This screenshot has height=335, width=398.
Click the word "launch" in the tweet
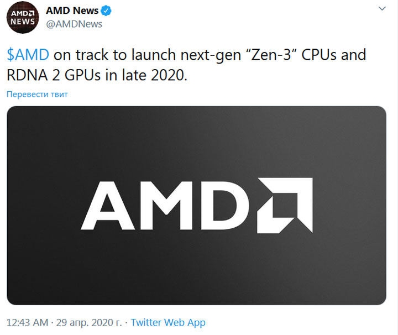[151, 56]
